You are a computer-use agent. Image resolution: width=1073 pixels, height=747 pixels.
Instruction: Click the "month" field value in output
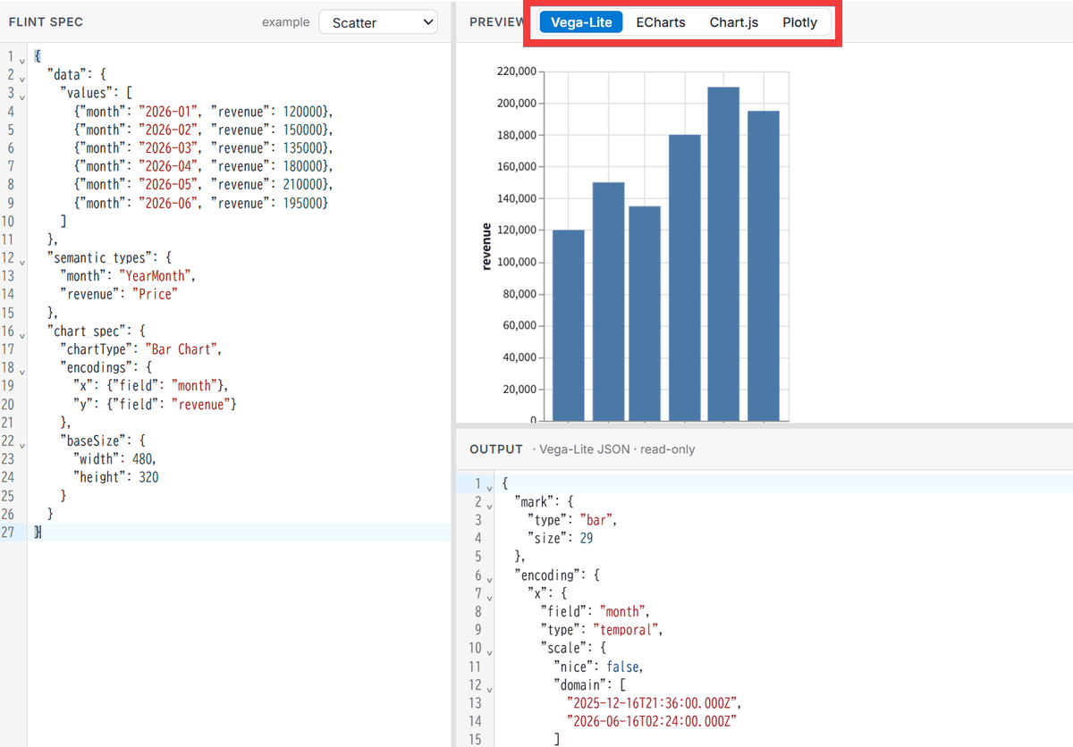pyautogui.click(x=624, y=611)
